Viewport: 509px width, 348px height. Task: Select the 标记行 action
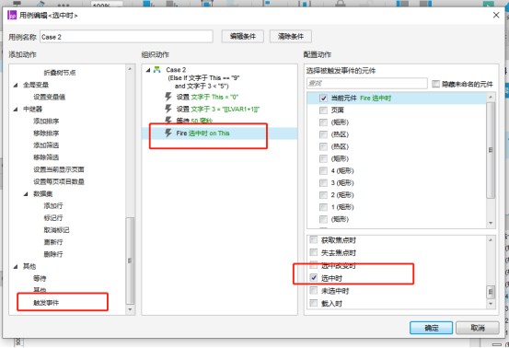(53, 218)
